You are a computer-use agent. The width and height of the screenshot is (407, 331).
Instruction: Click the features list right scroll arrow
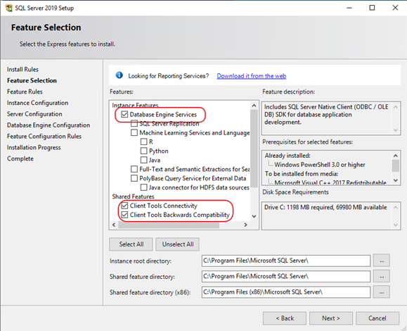(245, 225)
